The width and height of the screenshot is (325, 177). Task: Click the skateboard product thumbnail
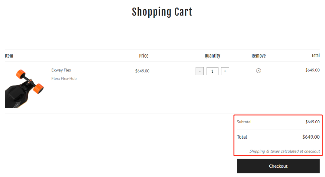(x=24, y=88)
